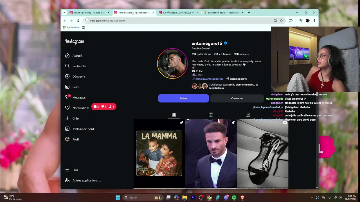Click the address bar URL field
This screenshot has width=360, height=202.
pyautogui.click(x=180, y=20)
